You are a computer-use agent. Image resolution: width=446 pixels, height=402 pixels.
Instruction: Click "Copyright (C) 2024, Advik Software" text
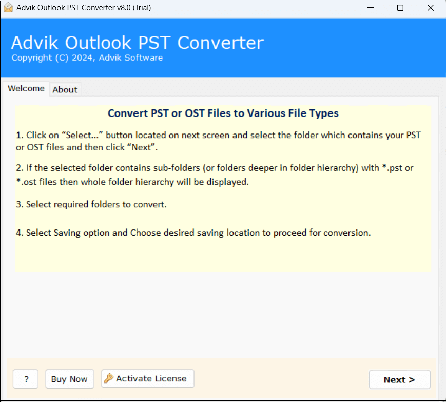pyautogui.click(x=87, y=58)
